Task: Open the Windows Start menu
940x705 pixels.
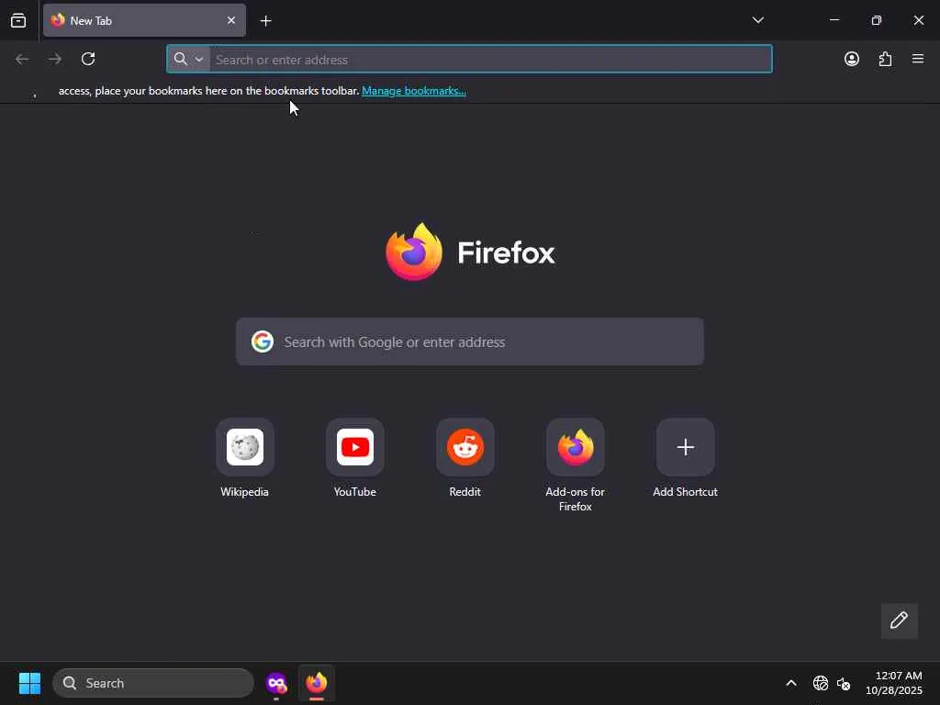Action: pos(29,683)
